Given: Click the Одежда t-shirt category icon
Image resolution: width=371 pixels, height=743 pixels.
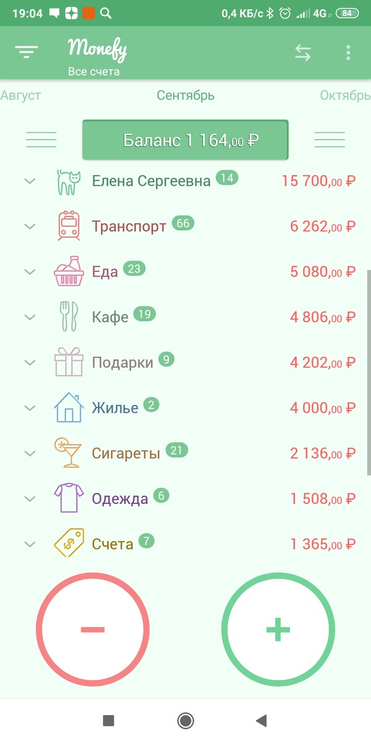Looking at the screenshot, I should 70,498.
